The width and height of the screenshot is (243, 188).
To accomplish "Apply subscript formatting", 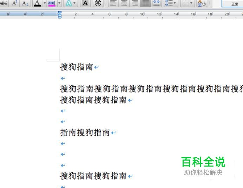I will point(25,3).
